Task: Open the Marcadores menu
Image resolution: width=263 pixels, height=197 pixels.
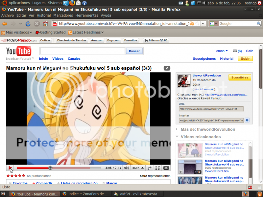Action: click(63, 15)
